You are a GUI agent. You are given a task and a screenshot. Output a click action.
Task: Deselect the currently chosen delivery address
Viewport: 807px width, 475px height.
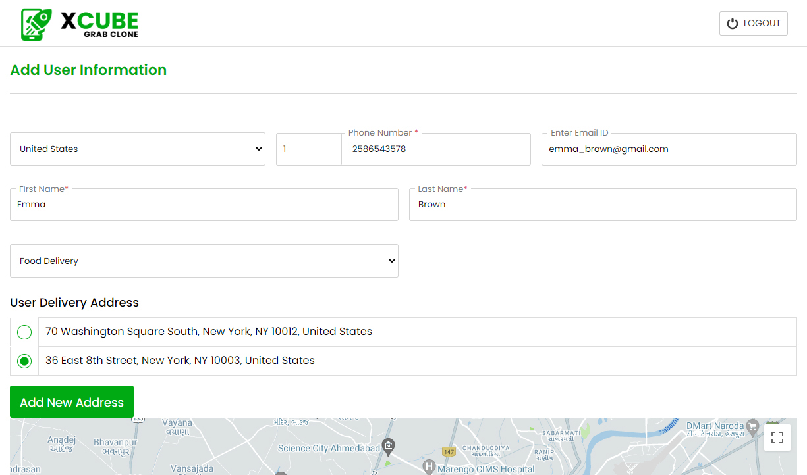coord(24,361)
